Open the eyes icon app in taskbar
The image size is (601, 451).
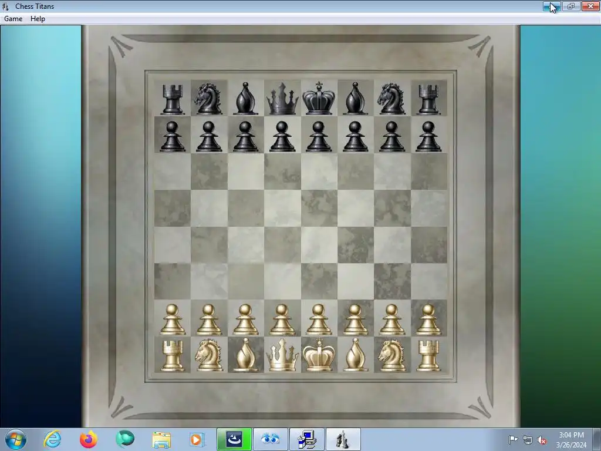tap(270, 439)
